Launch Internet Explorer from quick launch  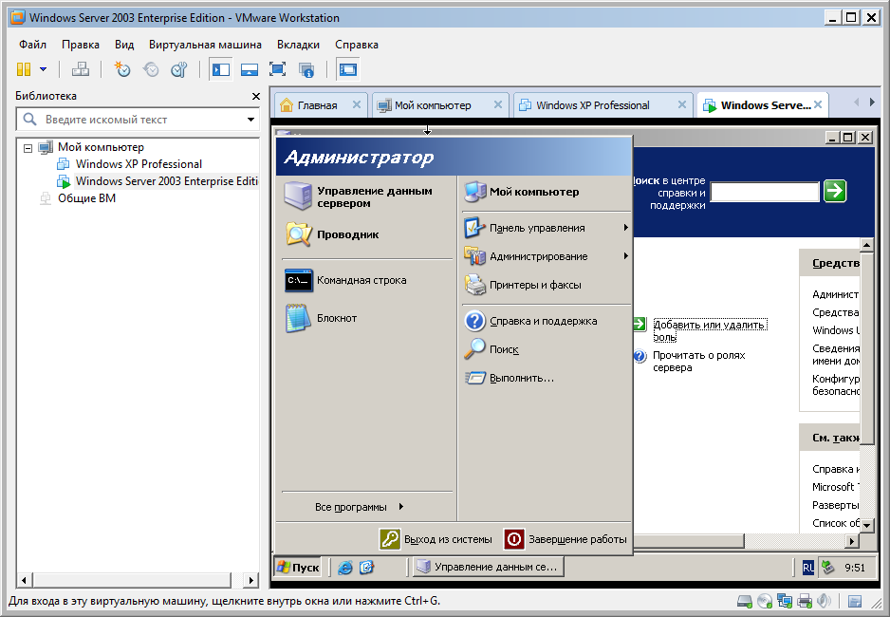pyautogui.click(x=345, y=567)
